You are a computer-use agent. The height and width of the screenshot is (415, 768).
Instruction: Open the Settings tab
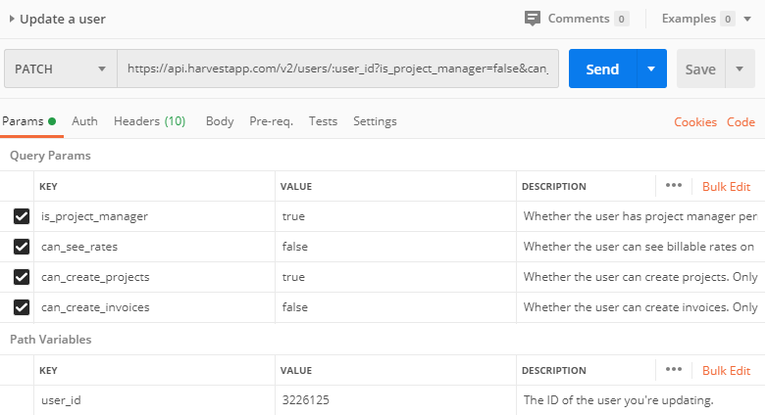tap(375, 121)
